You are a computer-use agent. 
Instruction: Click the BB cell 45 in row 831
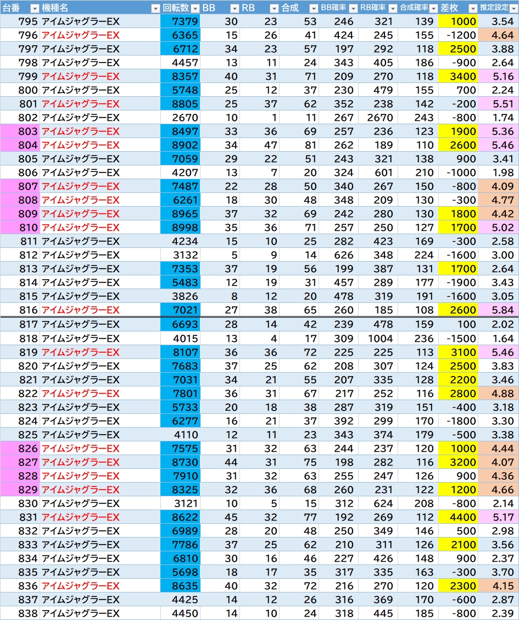pyautogui.click(x=220, y=517)
